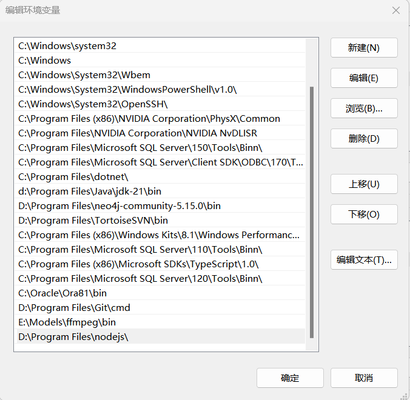The height and width of the screenshot is (400, 410).
Task: Click the path list vertical scrollbar
Action: pyautogui.click(x=311, y=212)
